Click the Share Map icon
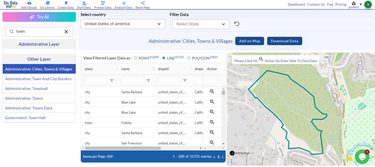Screen dimensions: 375x167 (x=142, y=5)
